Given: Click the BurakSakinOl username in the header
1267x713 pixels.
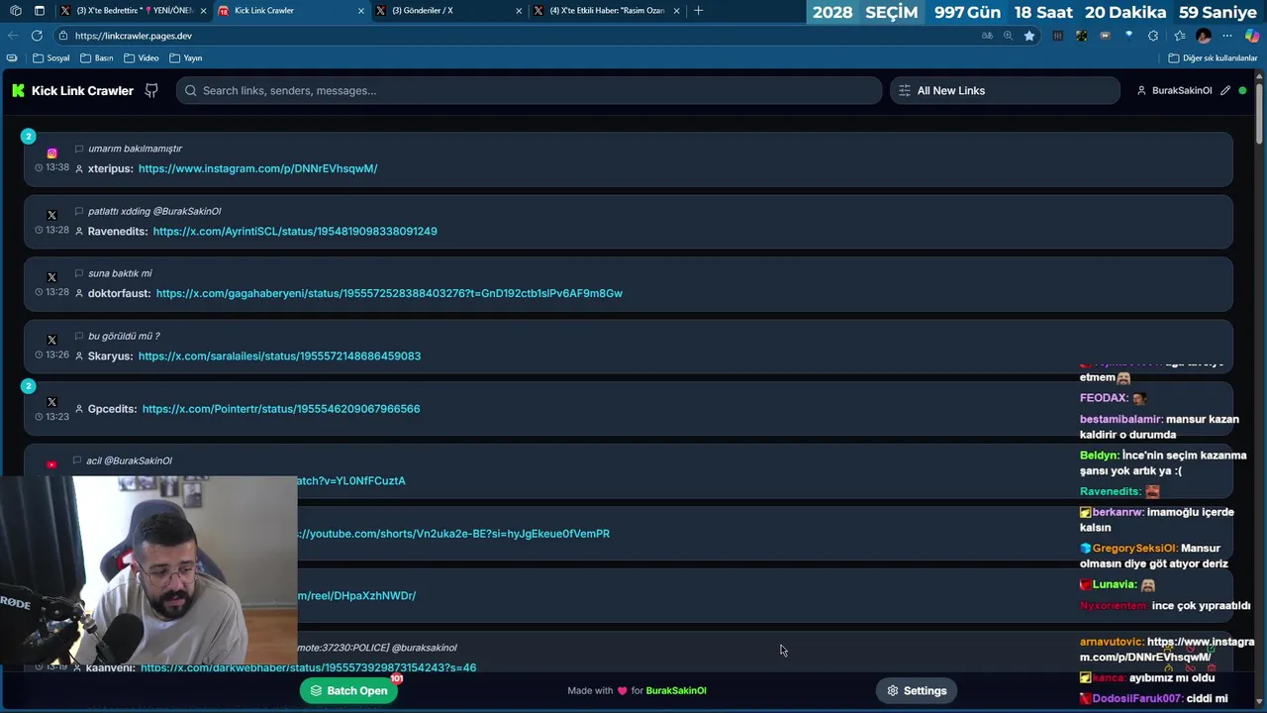Looking at the screenshot, I should click(x=1182, y=90).
